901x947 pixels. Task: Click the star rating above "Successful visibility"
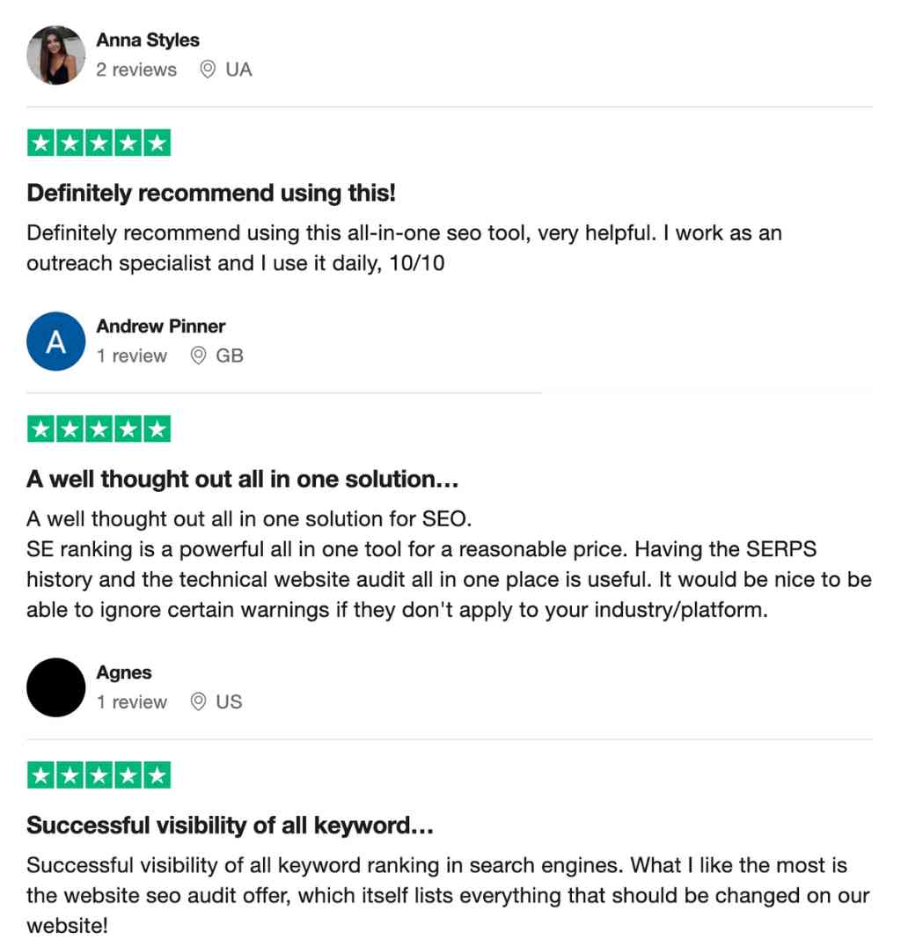pos(99,775)
